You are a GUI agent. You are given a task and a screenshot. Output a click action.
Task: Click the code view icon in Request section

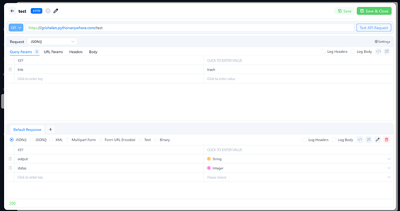379,52
